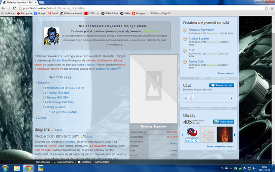Screen dimensions: 275x172
Task: Open Dostosuj toolbar customization
Action: pos(85,162)
